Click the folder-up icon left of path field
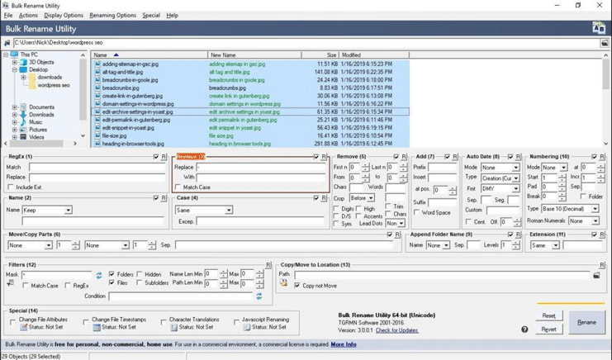Screen dimensions: 612x360 pos(7,43)
